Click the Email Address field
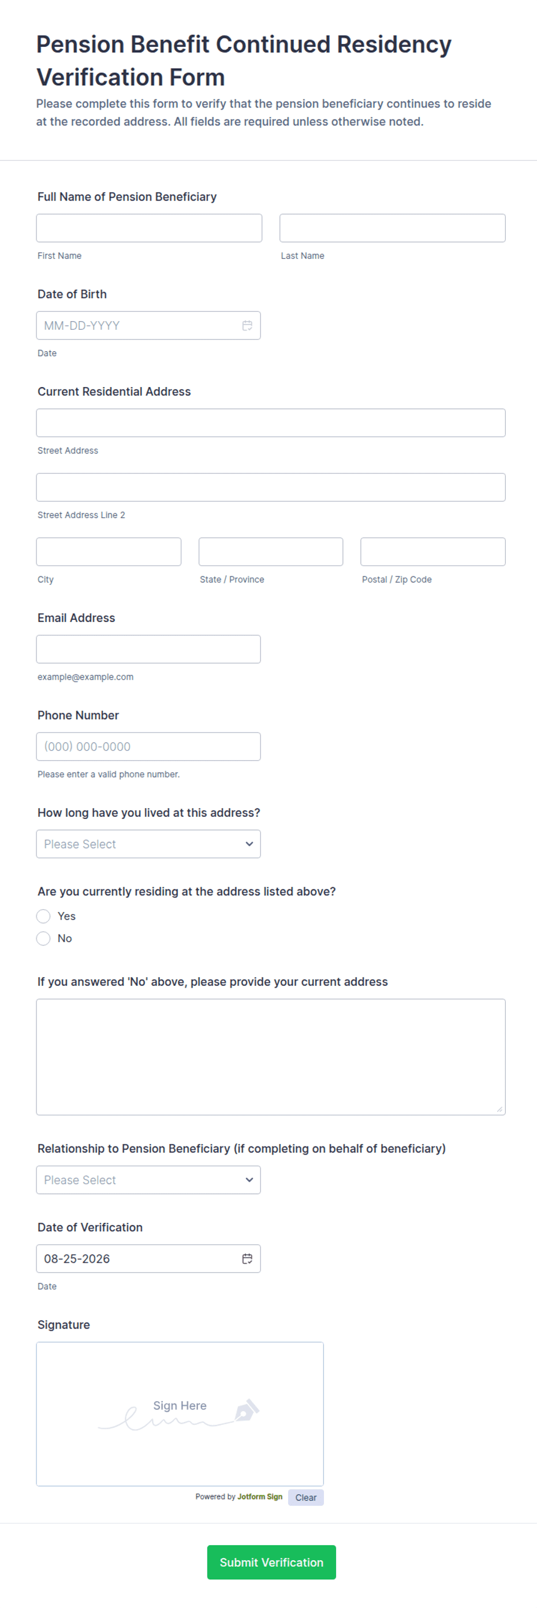This screenshot has height=1608, width=537. tap(148, 649)
